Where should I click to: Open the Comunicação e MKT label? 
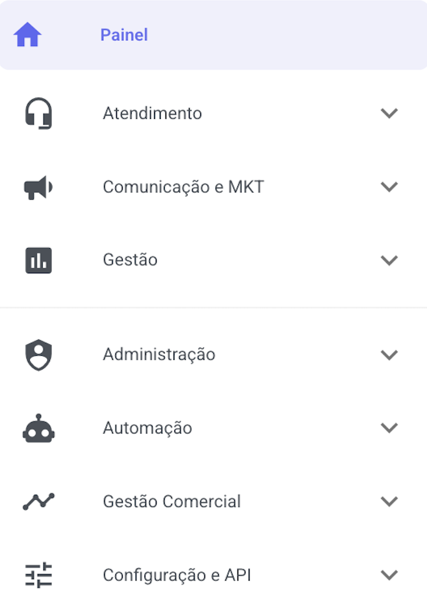click(x=183, y=188)
